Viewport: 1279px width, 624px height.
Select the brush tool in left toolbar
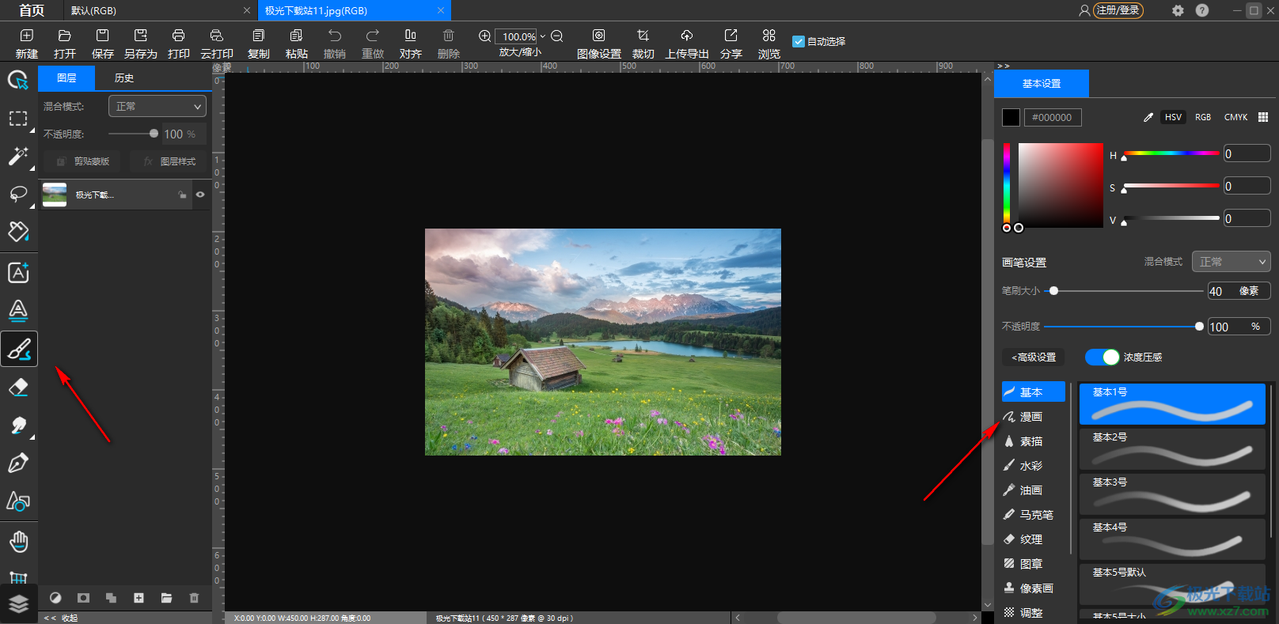coord(18,349)
